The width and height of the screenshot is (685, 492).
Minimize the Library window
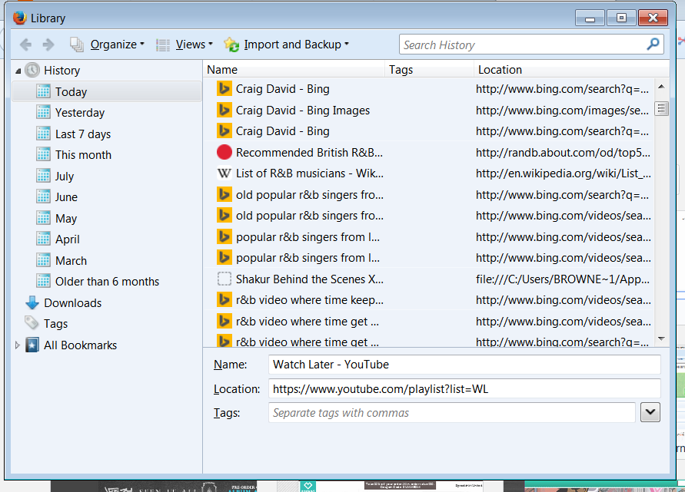[x=590, y=18]
